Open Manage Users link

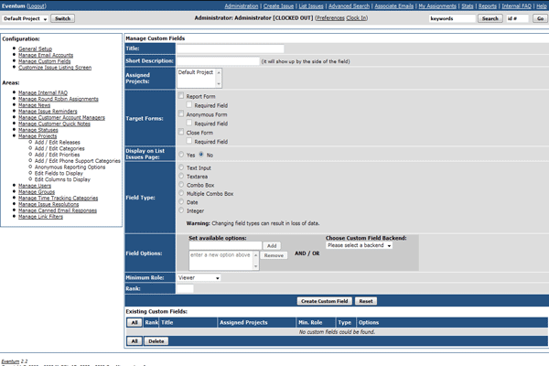(35, 186)
